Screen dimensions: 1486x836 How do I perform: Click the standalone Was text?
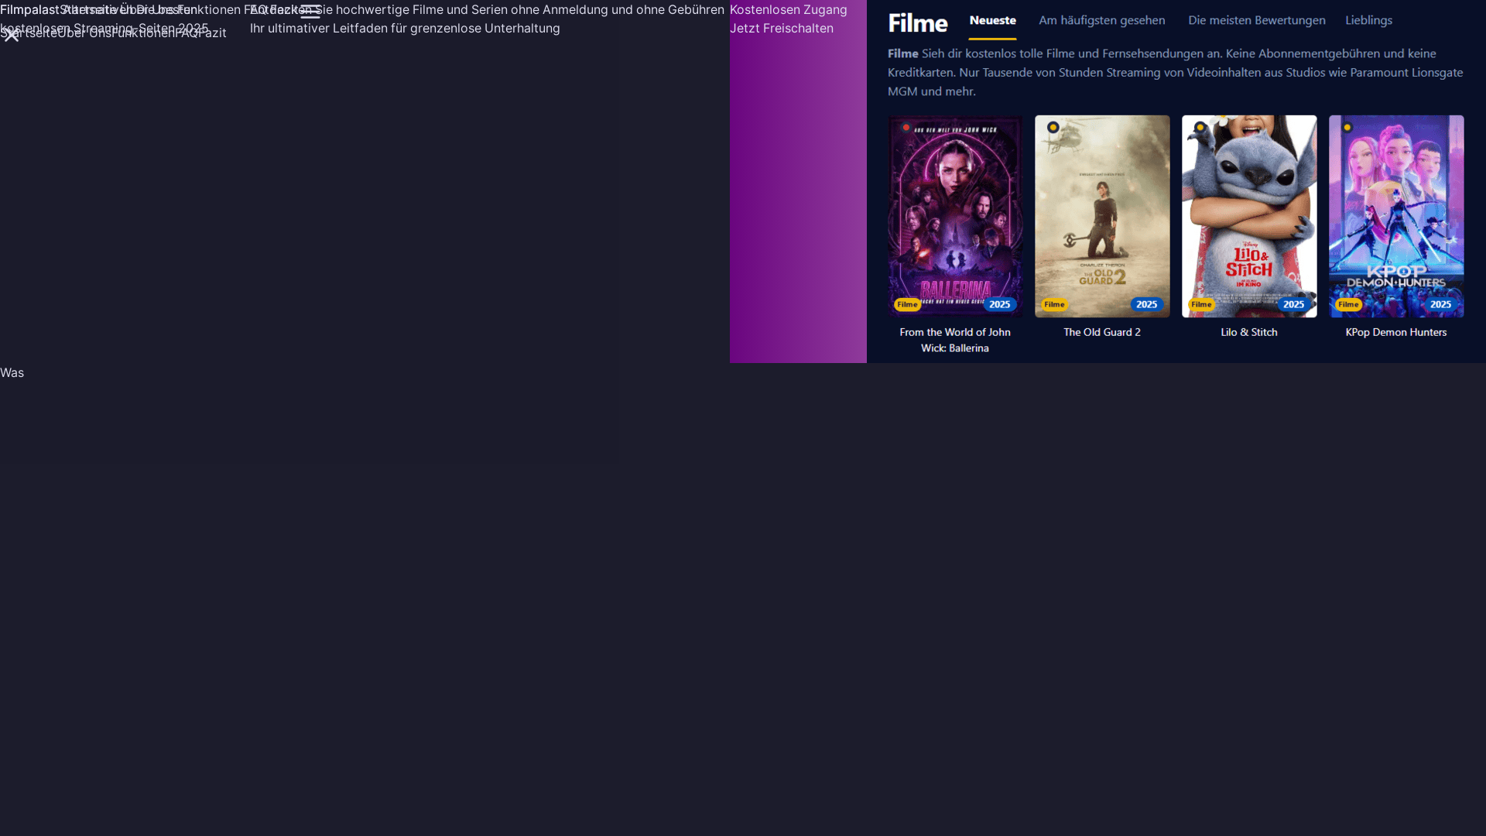[12, 373]
